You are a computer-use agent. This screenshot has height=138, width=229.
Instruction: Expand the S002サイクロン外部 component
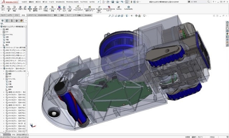click(x=1, y=53)
